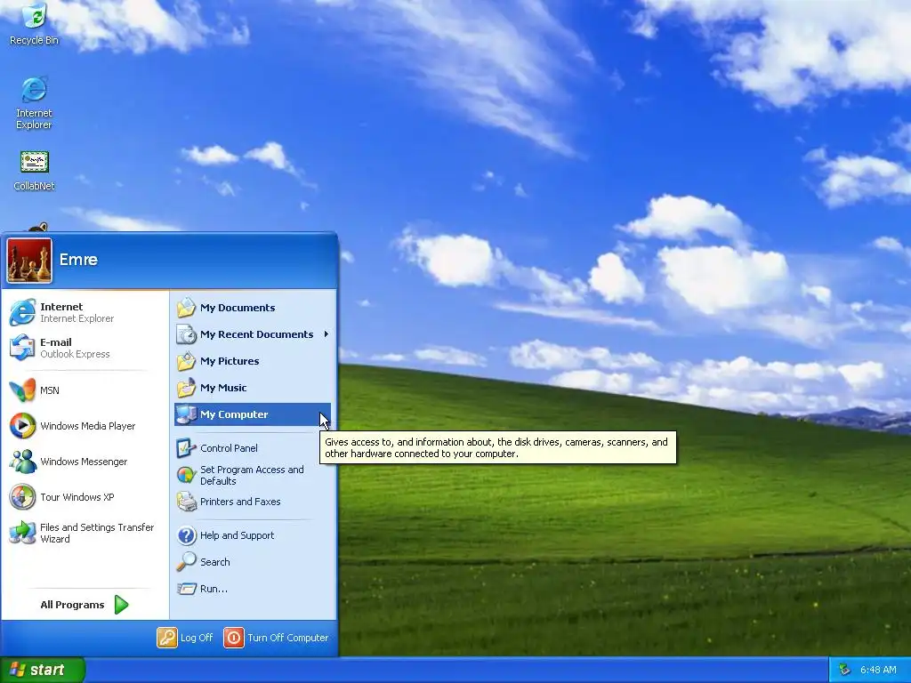The width and height of the screenshot is (911, 683).
Task: Click the taskbar clock showing 6:48 AM
Action: click(878, 670)
